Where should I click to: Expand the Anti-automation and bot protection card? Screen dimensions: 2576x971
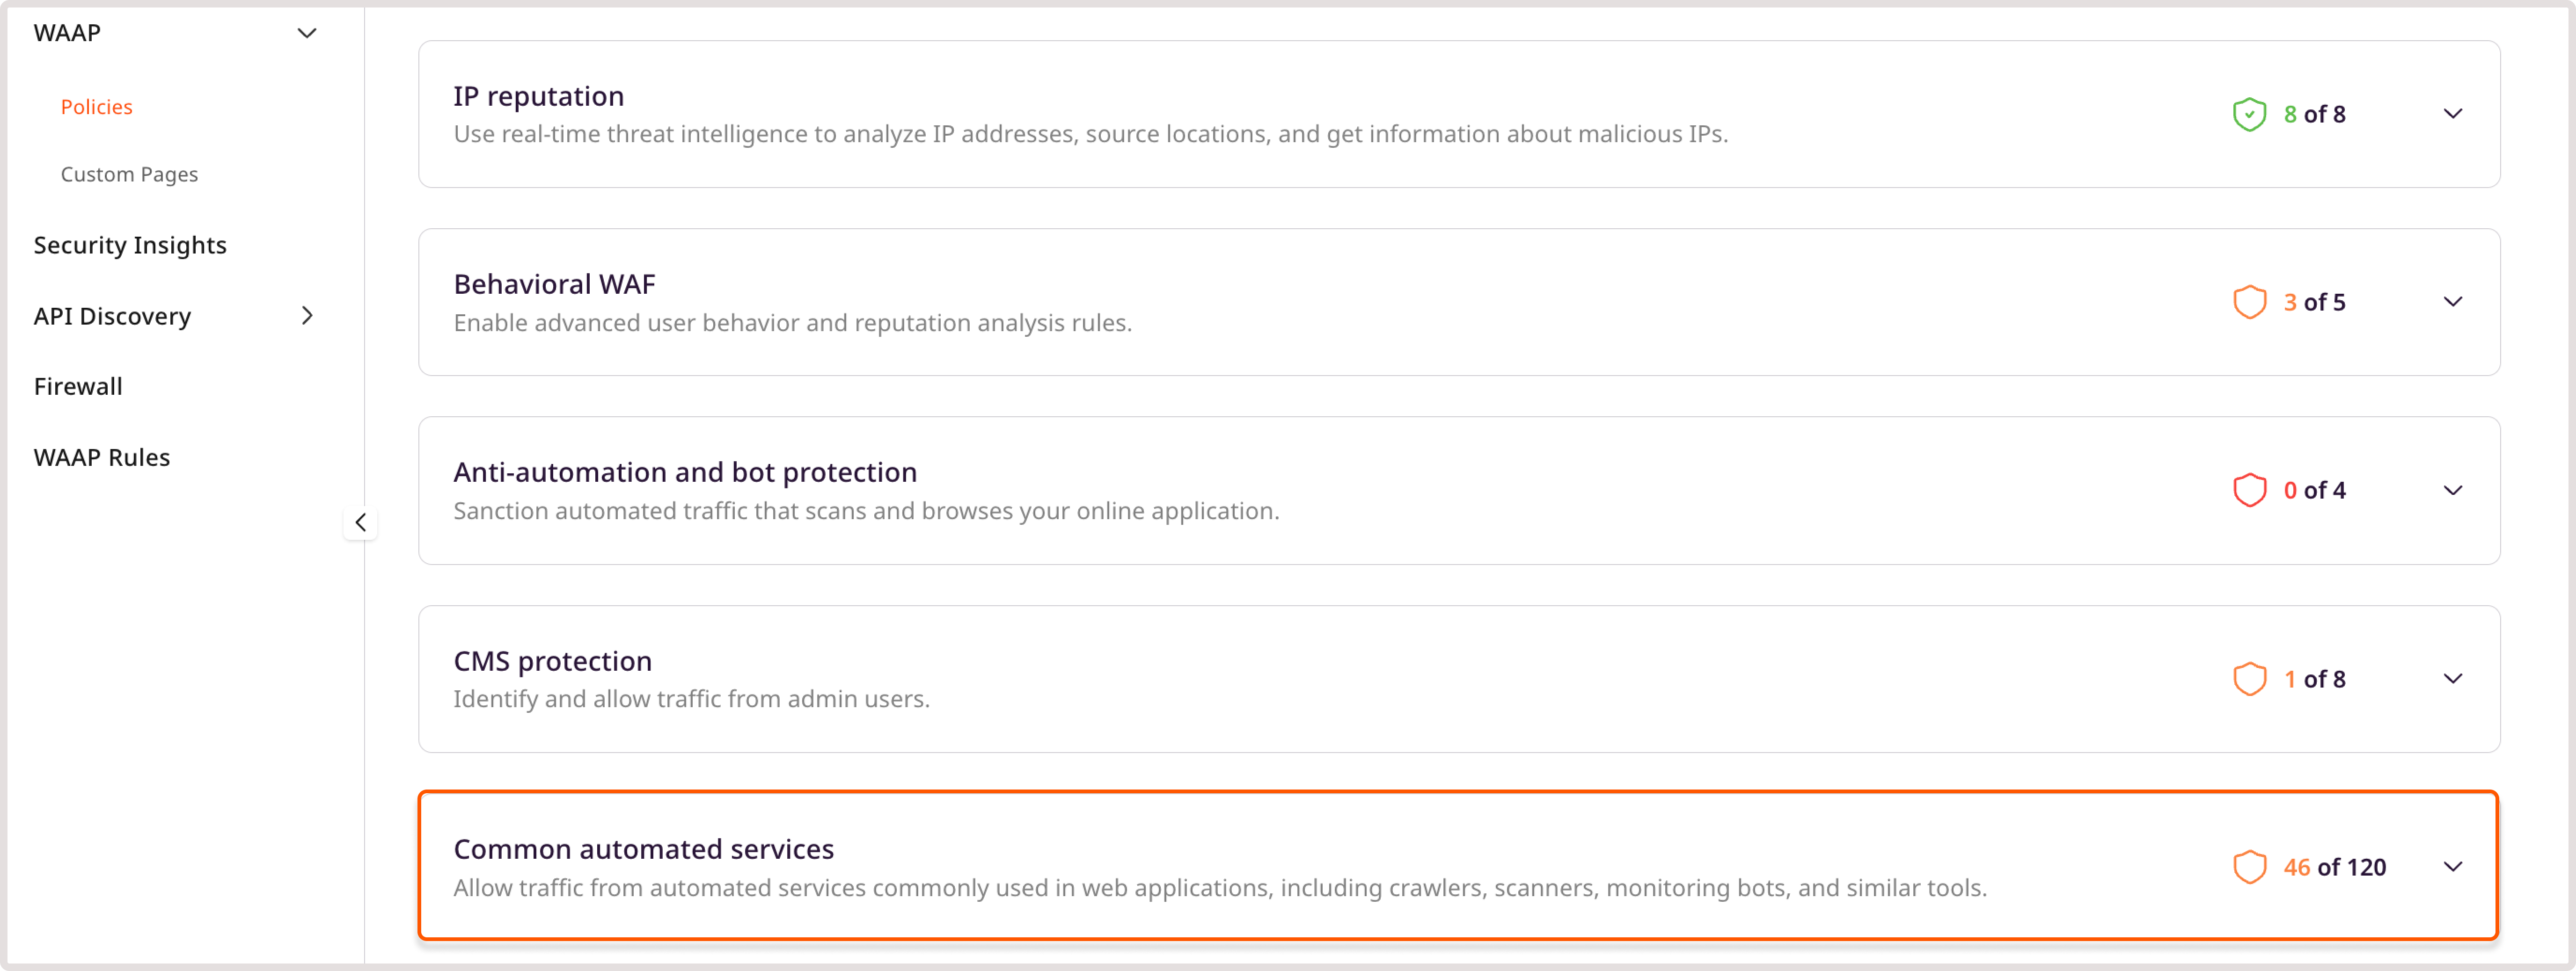(2453, 490)
